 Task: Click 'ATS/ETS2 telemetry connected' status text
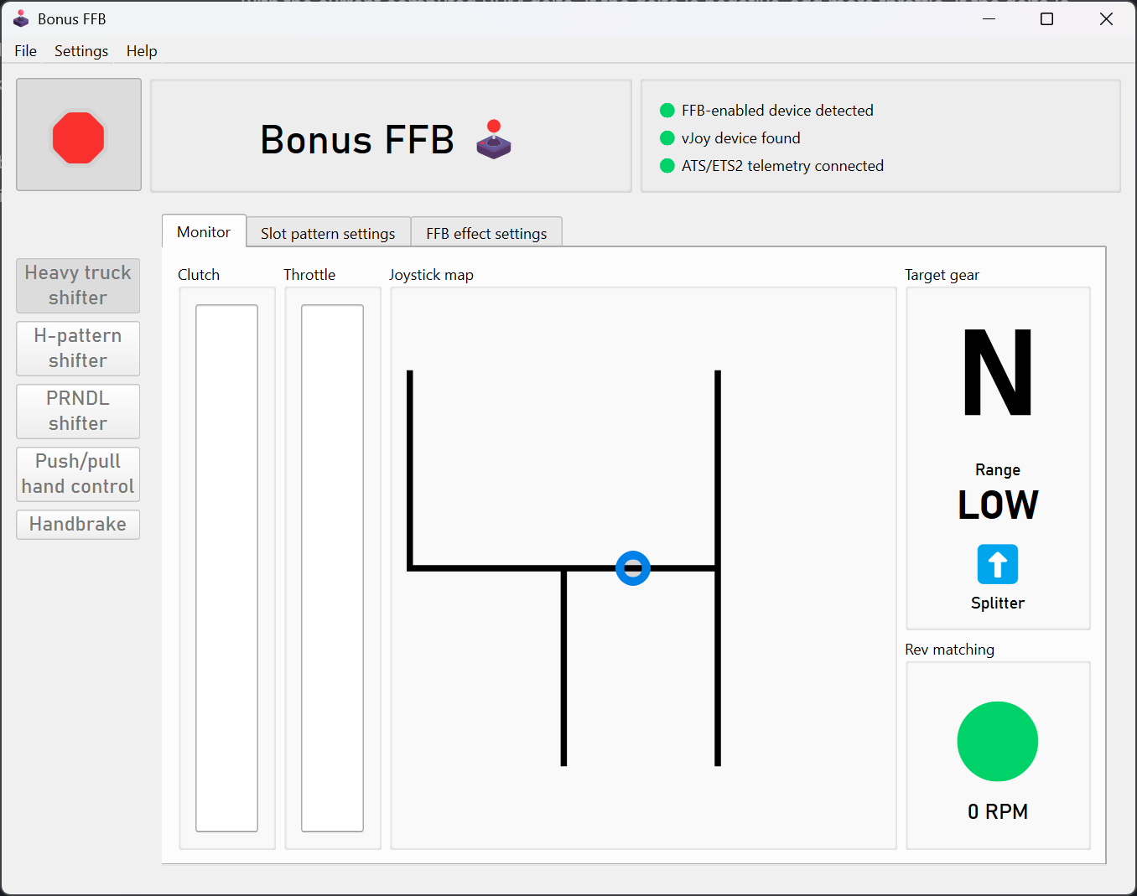(x=782, y=166)
